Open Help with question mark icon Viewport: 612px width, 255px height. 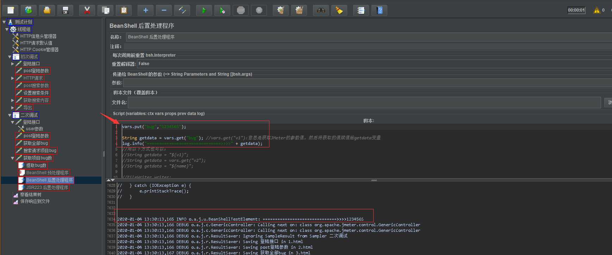point(379,10)
